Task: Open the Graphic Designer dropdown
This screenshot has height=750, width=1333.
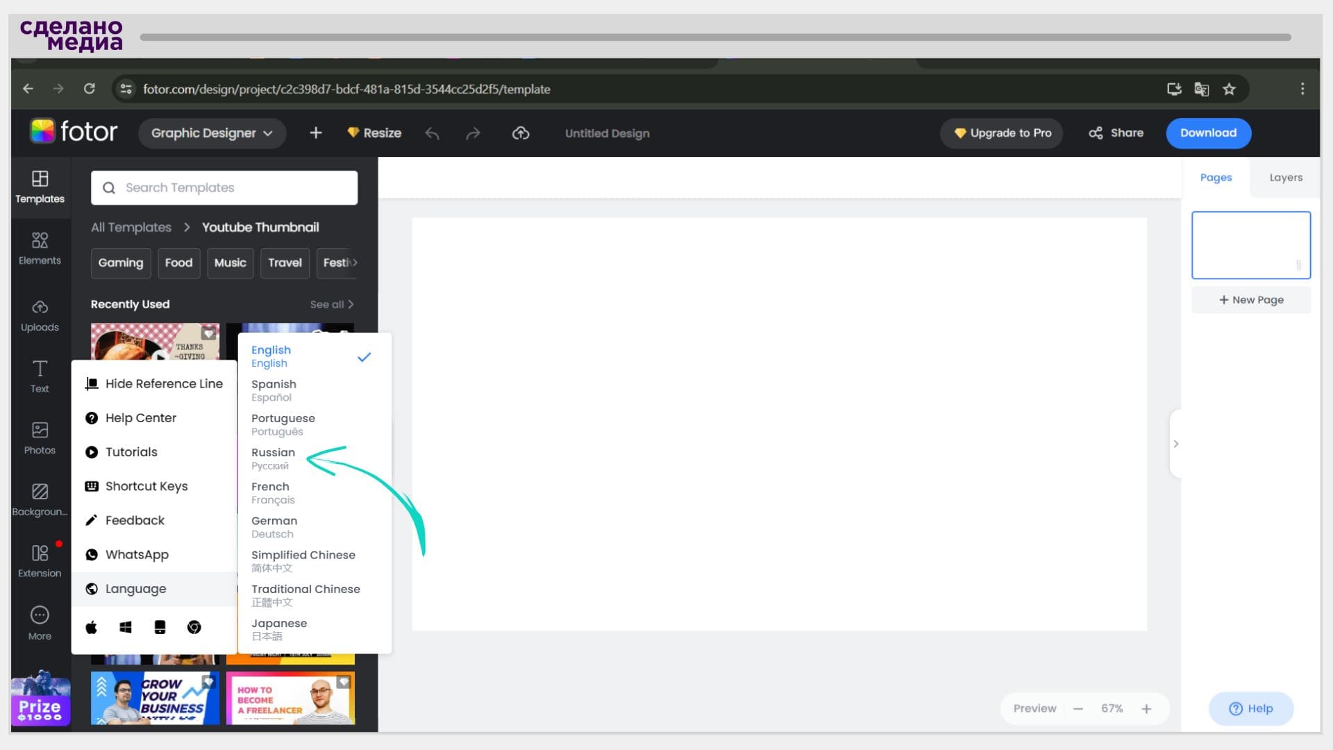Action: point(212,133)
